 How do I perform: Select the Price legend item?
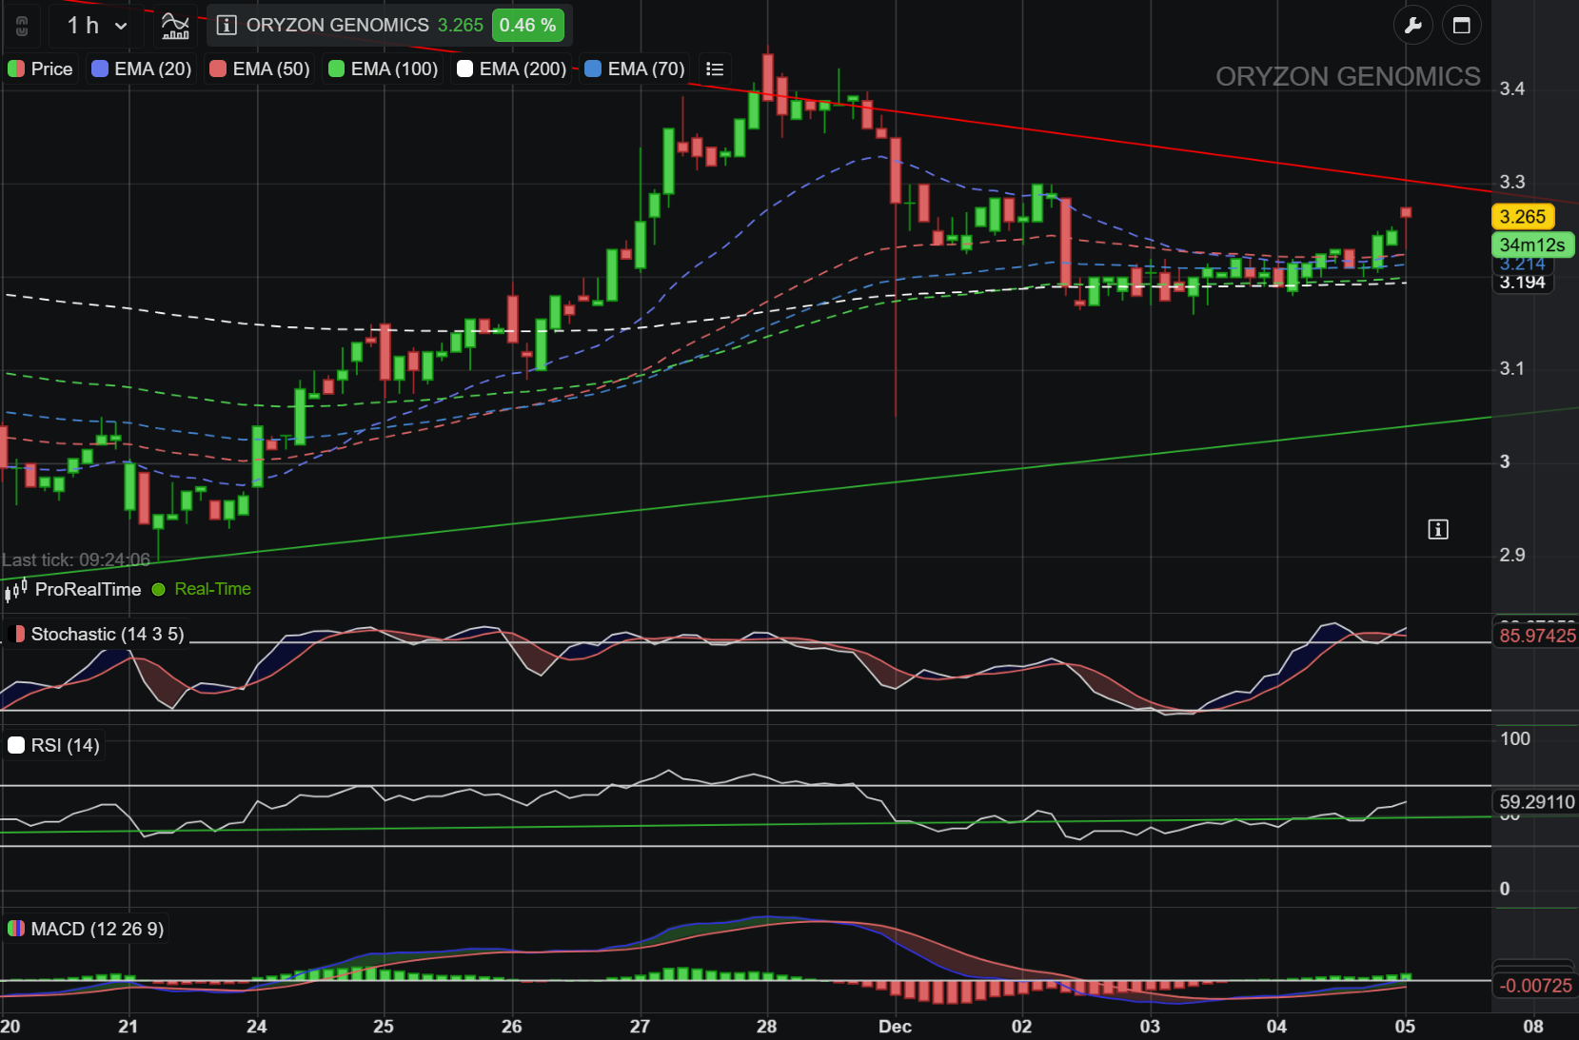(40, 69)
